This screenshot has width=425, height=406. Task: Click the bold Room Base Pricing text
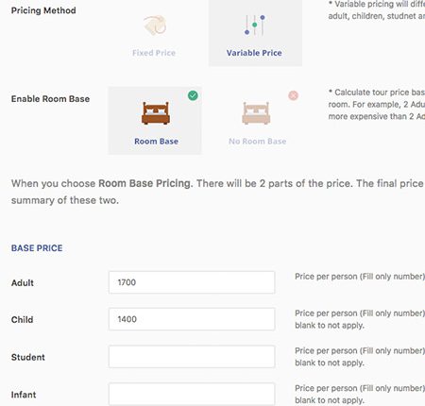coord(144,183)
